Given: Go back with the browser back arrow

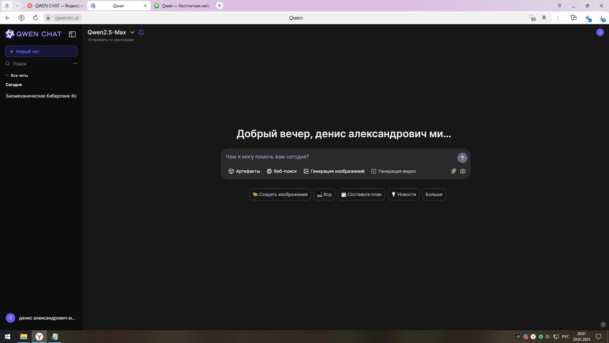Looking at the screenshot, I should 8,18.
